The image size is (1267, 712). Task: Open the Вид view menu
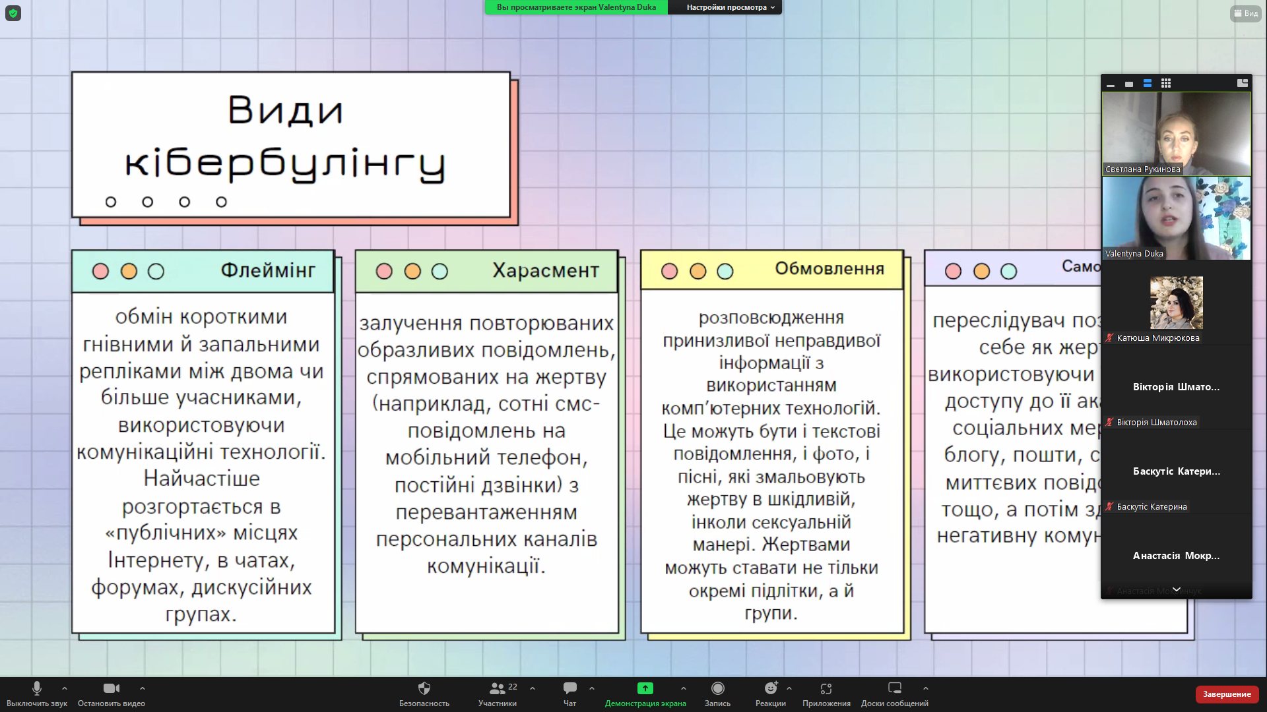pos(1245,13)
